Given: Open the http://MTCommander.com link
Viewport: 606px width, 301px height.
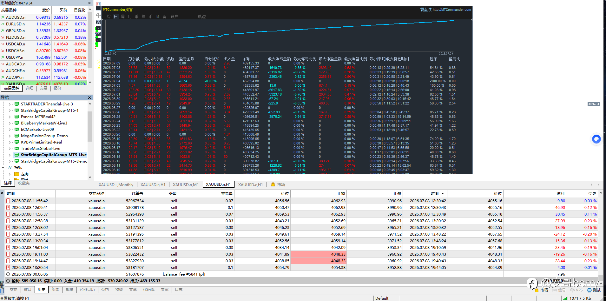Looking at the screenshot, I should coord(452,10).
